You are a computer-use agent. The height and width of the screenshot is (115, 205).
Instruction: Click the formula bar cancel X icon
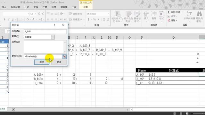coord(8,31)
